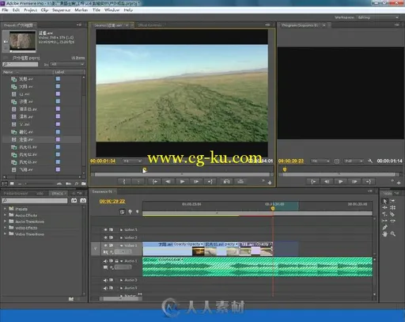Open the Title menu

click(97, 10)
